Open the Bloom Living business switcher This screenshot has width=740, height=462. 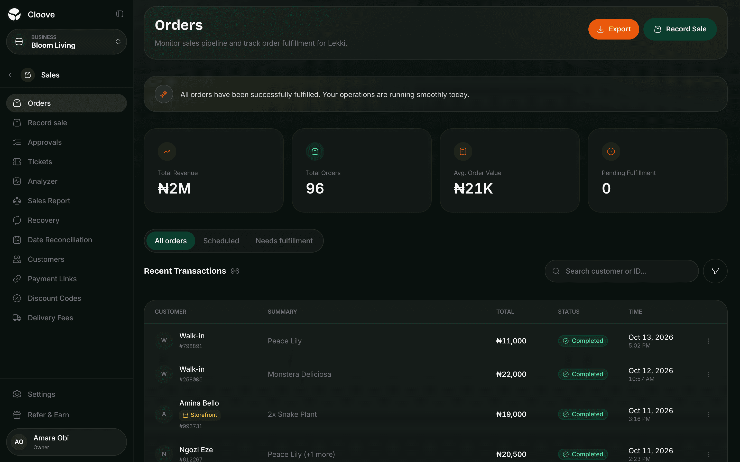tap(66, 42)
